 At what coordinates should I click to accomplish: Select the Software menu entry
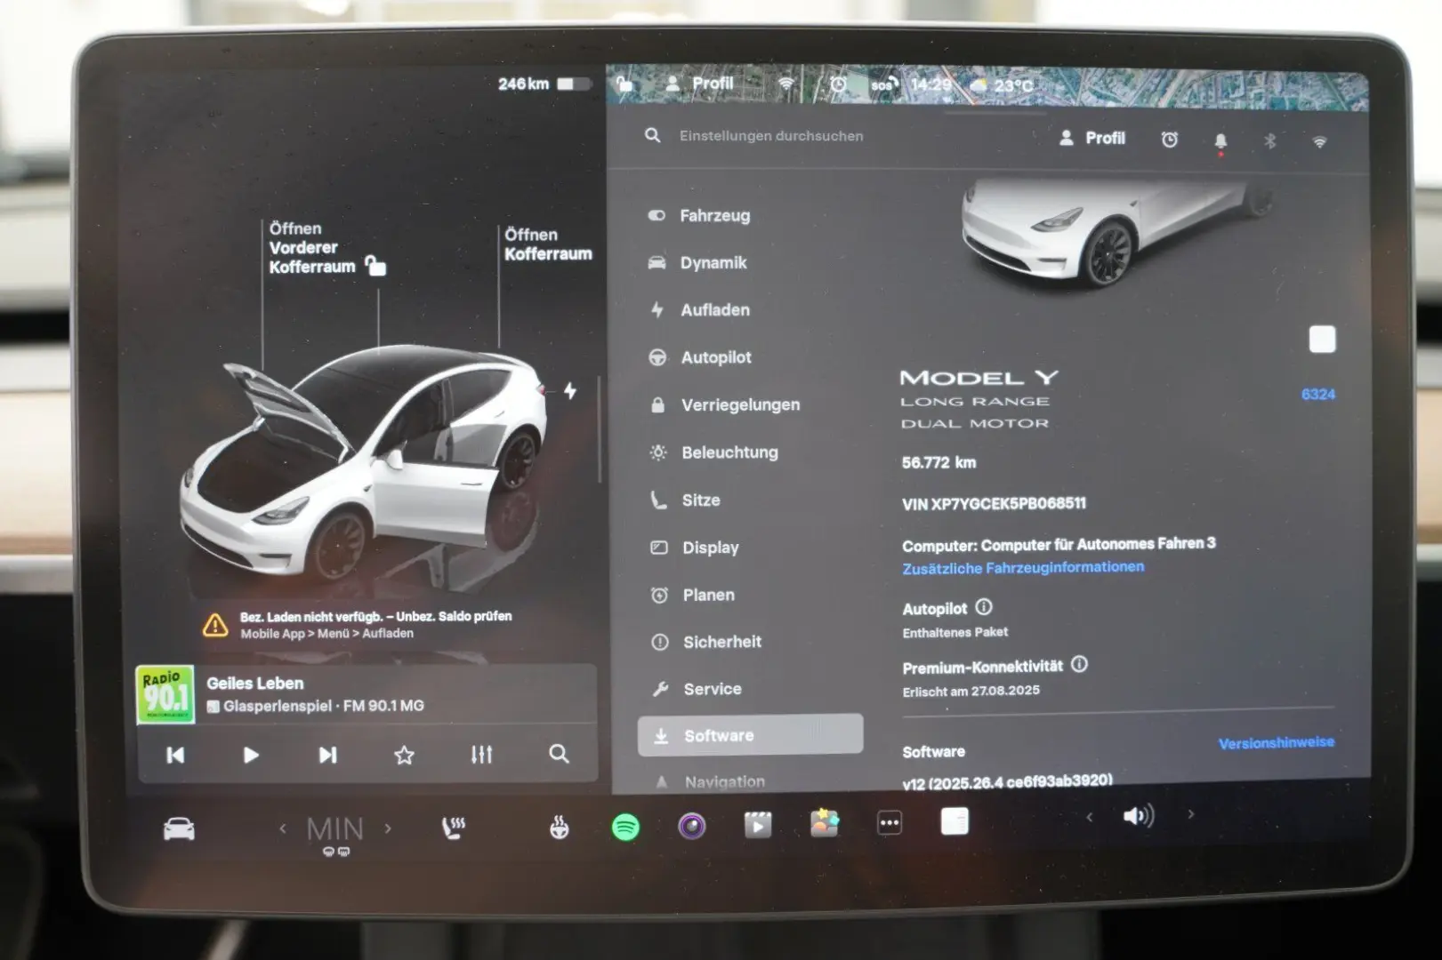(750, 735)
